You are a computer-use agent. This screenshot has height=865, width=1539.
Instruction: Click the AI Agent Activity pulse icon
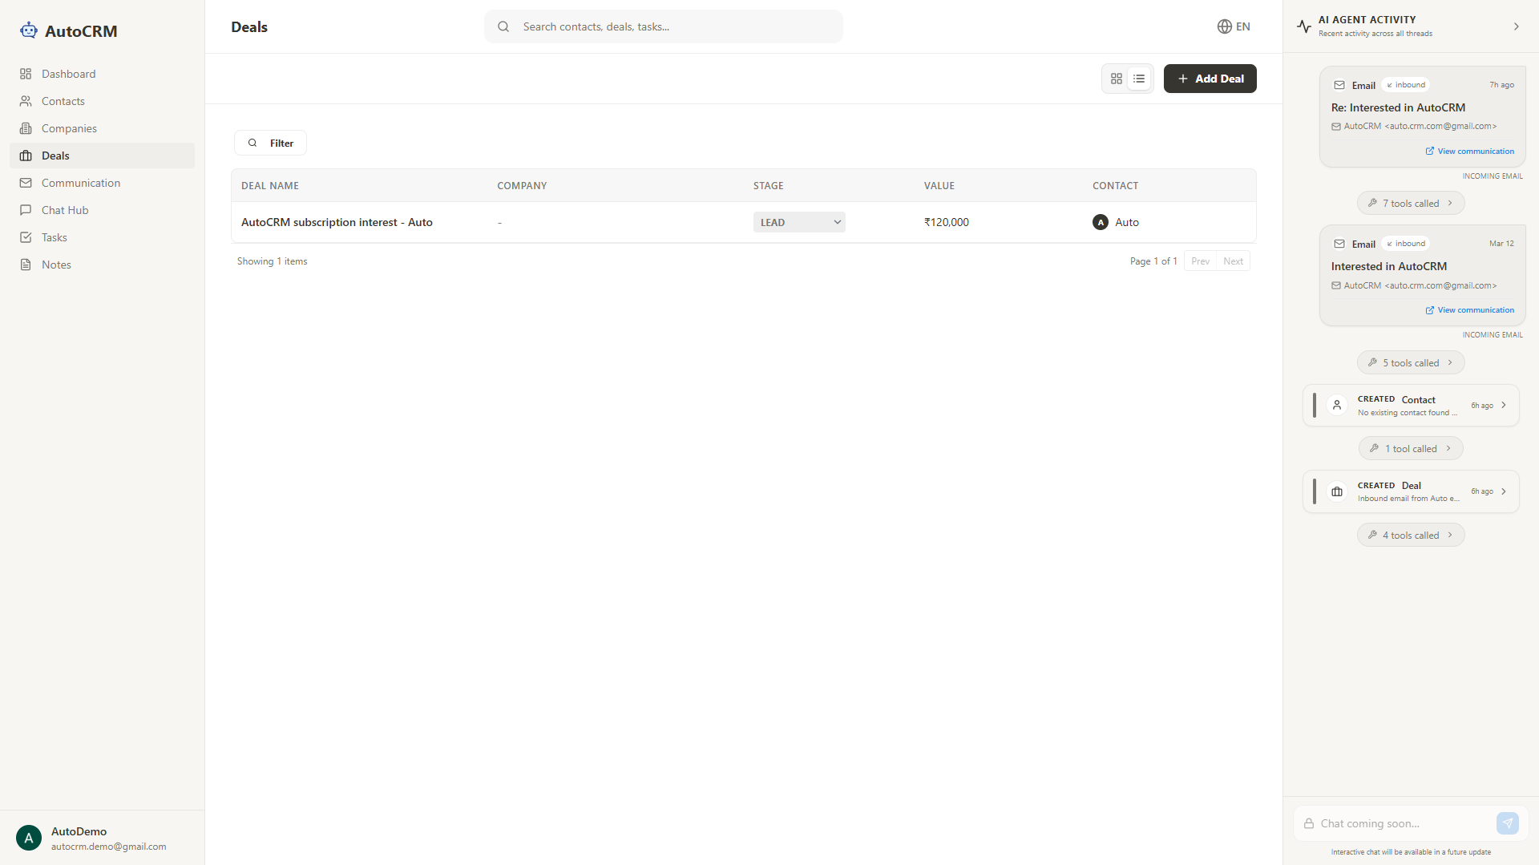(x=1304, y=26)
